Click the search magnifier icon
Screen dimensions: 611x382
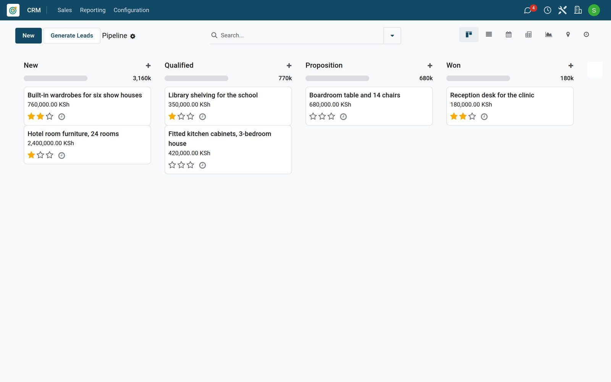pos(214,35)
